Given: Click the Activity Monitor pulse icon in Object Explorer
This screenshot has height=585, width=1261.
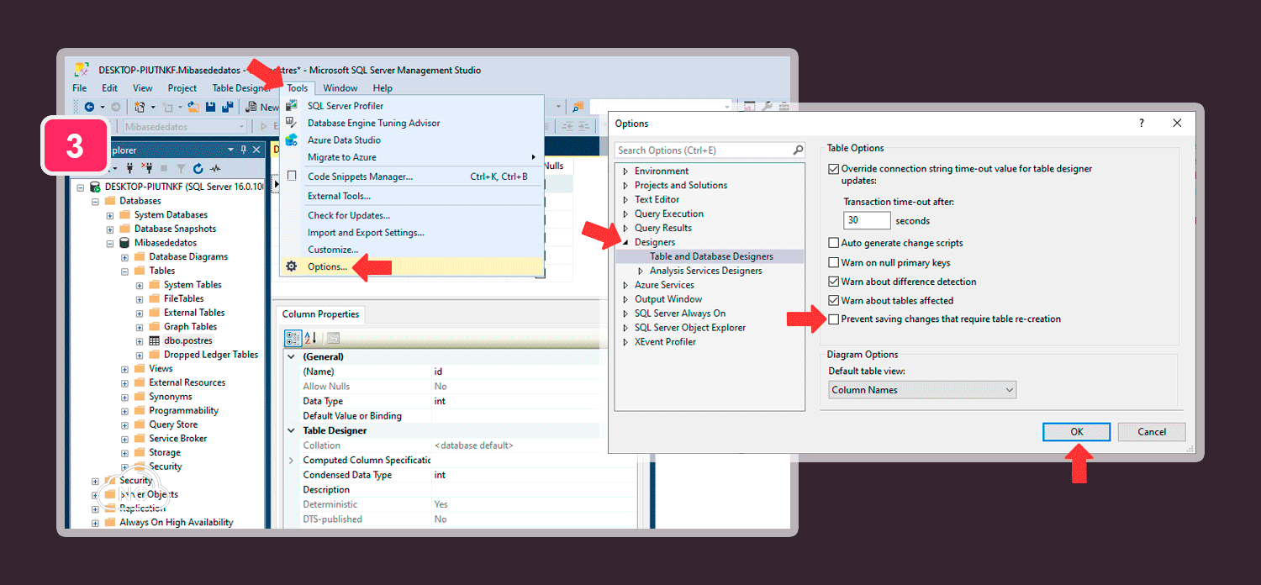Looking at the screenshot, I should tap(216, 168).
